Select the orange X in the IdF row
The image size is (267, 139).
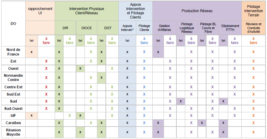253,116
